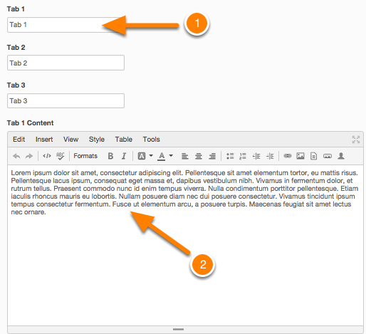Click the Tab 2 input field
Image resolution: width=366 pixels, height=334 pixels.
point(66,63)
